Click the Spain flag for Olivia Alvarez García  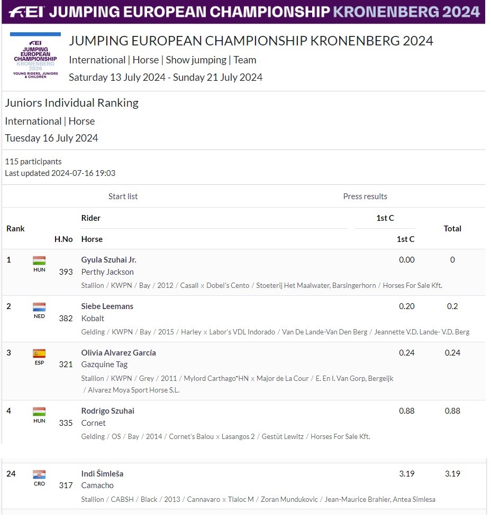tap(39, 353)
